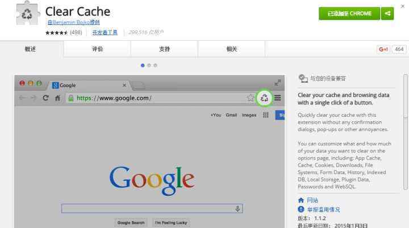Screen dimensions: 409x228
Task: Click the Chrome hamburger menu icon in screenshot
Action: tap(278, 98)
